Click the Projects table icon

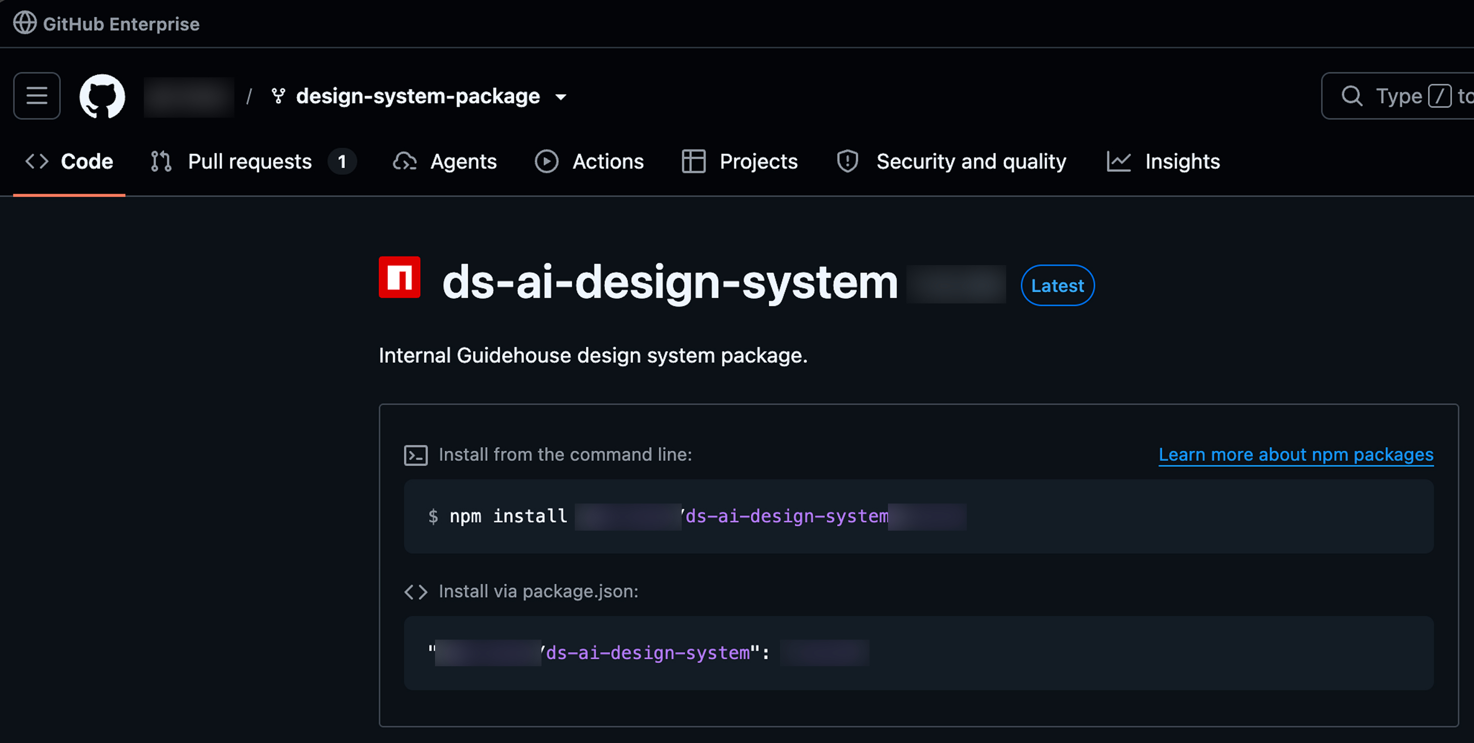click(x=693, y=161)
